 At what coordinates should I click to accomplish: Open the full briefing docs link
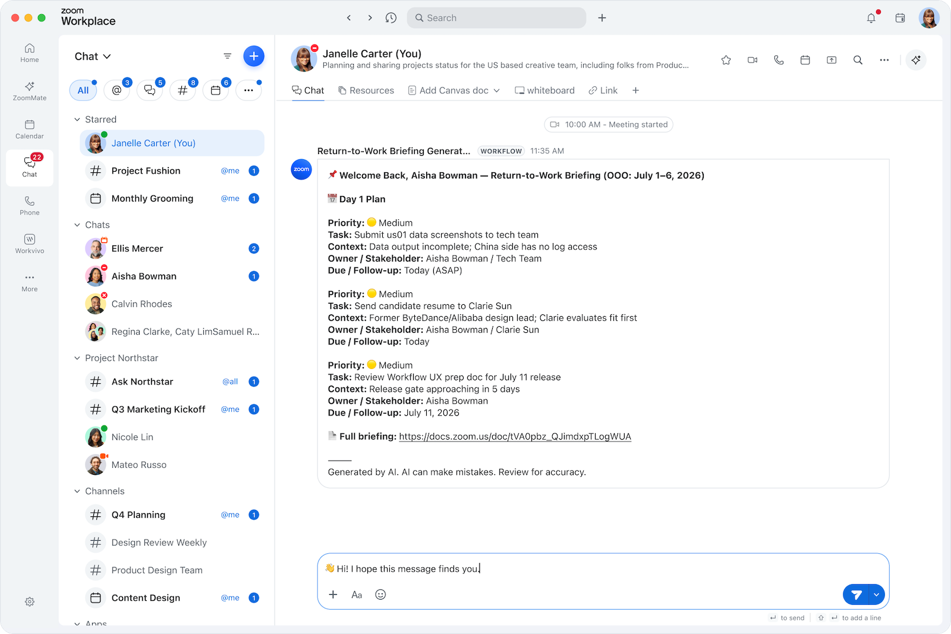point(515,437)
